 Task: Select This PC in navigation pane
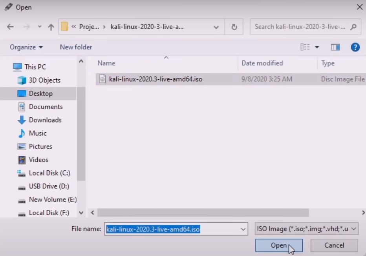pyautogui.click(x=35, y=67)
